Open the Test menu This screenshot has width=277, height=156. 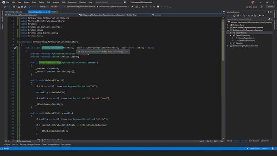pyautogui.click(x=48, y=2)
